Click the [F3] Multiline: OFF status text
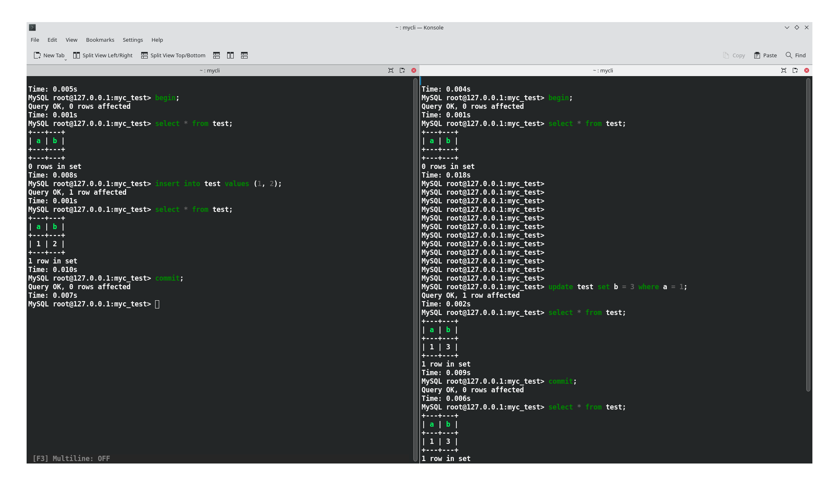Screen dimensions: 839x495 (71, 459)
